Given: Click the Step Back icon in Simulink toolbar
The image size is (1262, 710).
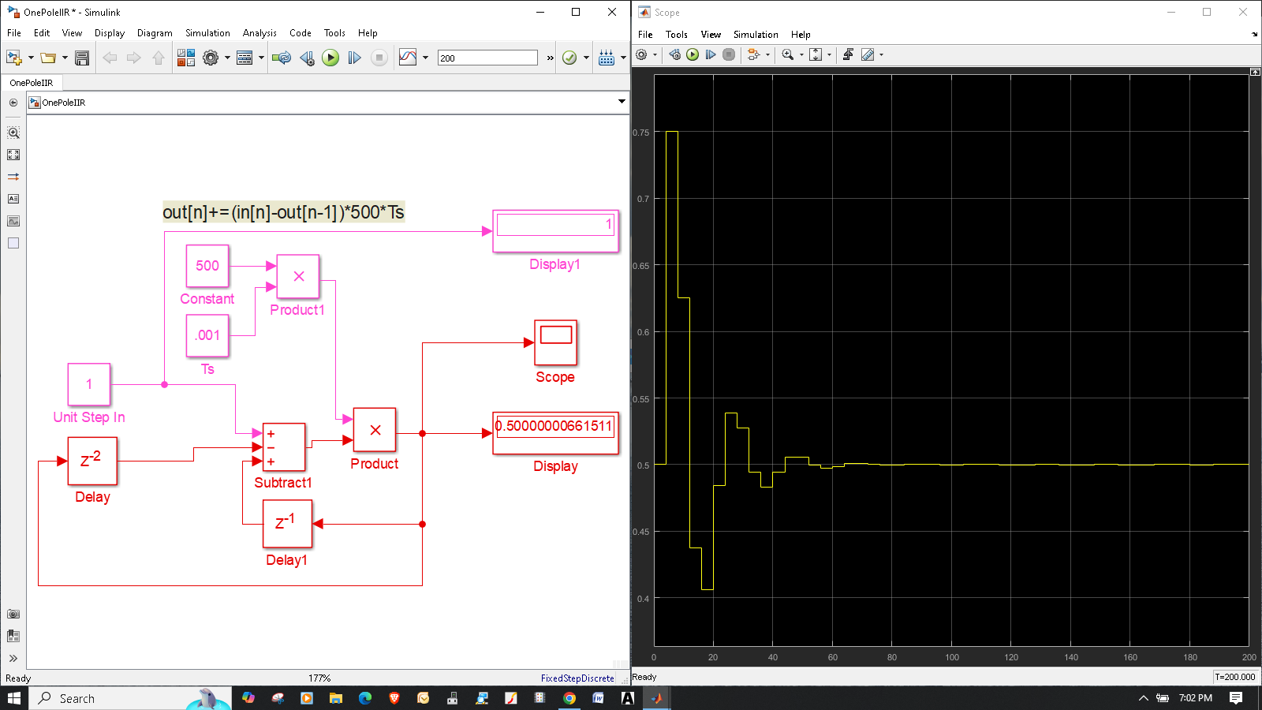Looking at the screenshot, I should tap(307, 58).
